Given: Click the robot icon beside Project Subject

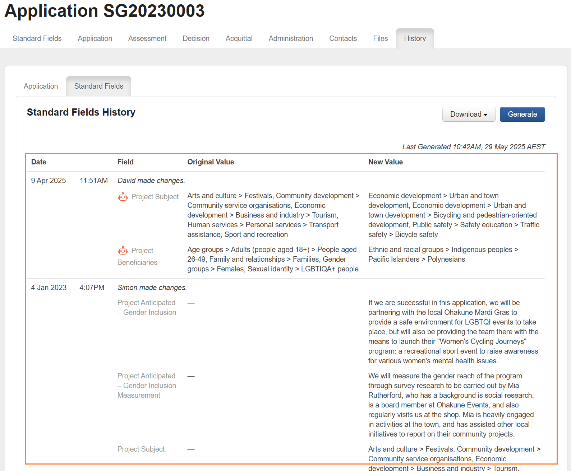Looking at the screenshot, I should (x=123, y=197).
